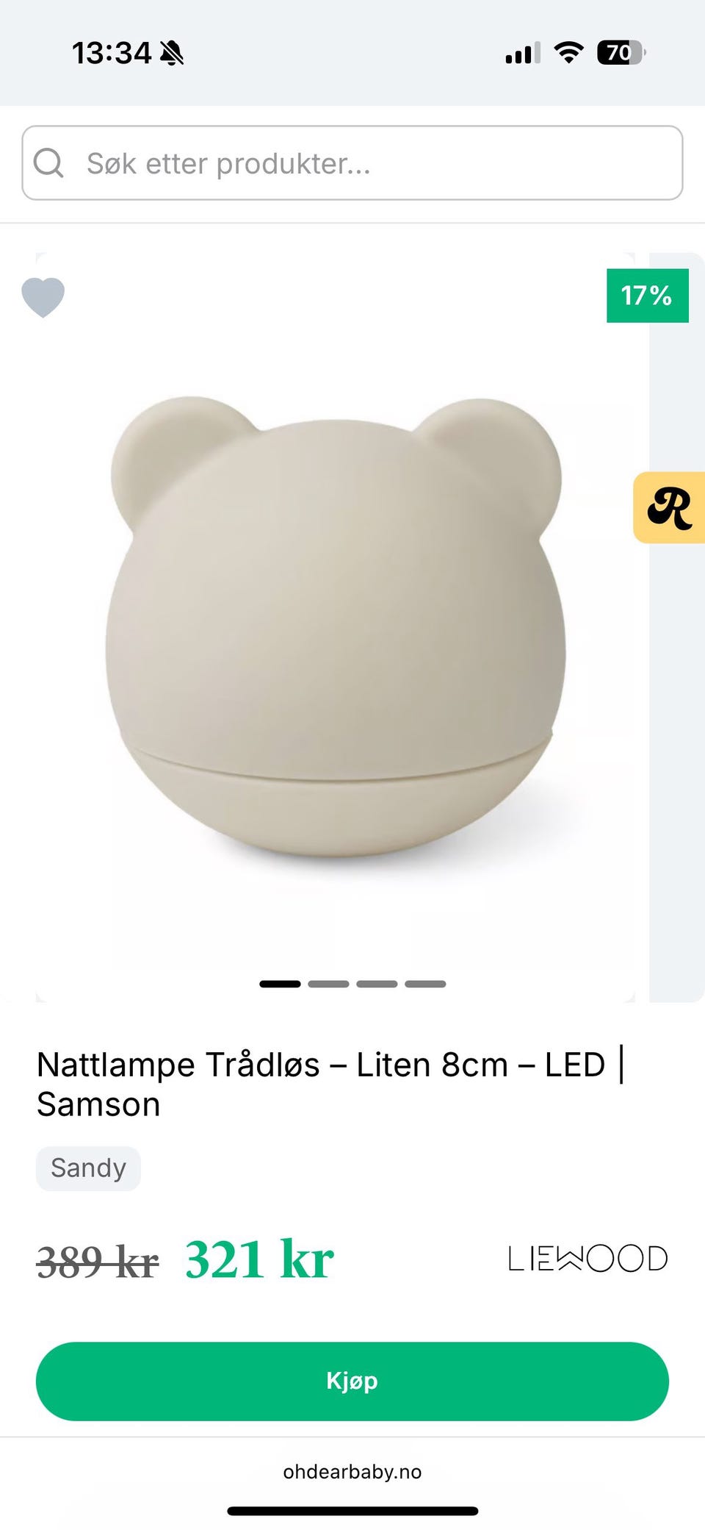Tap the search magnifier icon
705x1530 pixels.
[48, 162]
